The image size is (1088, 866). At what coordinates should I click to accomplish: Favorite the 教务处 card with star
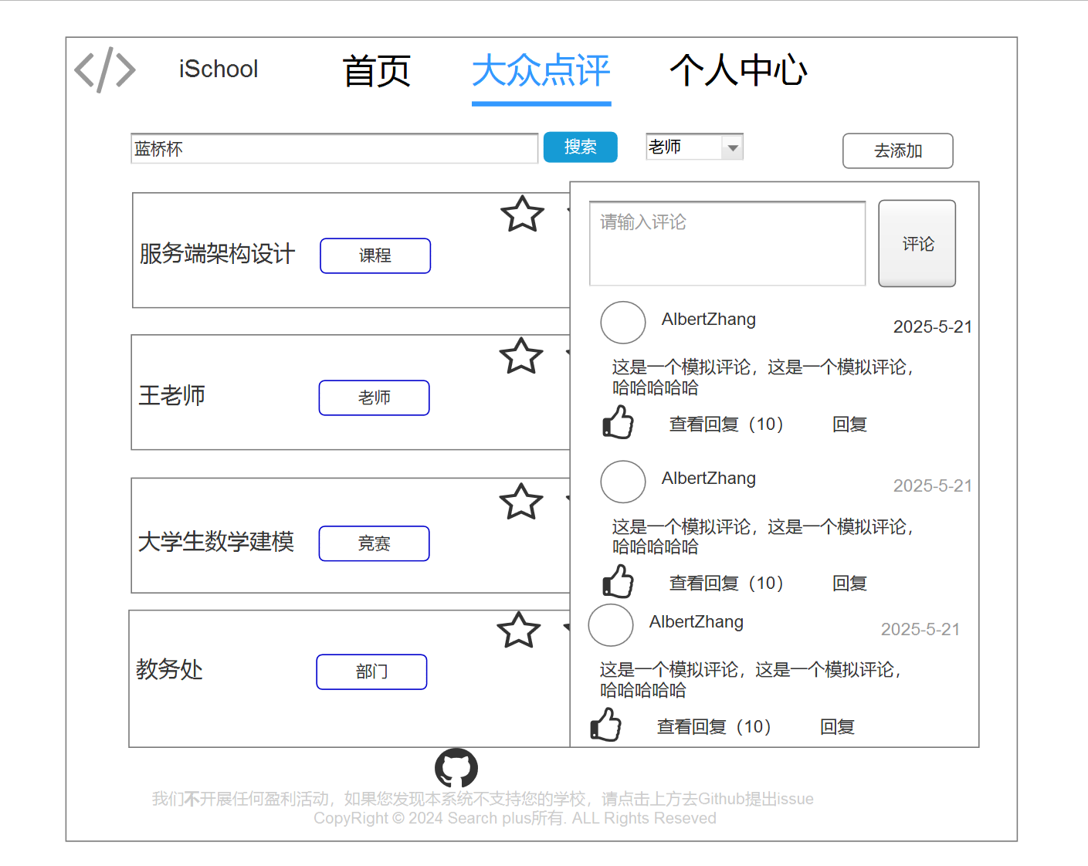point(519,631)
